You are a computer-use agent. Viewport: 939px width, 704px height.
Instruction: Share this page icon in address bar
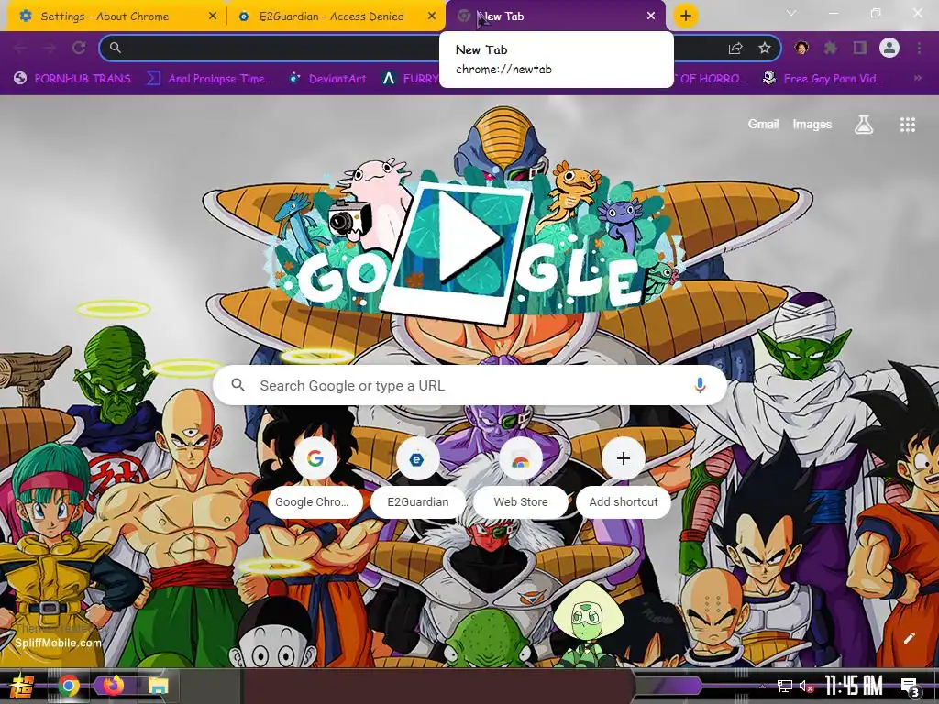pyautogui.click(x=735, y=49)
